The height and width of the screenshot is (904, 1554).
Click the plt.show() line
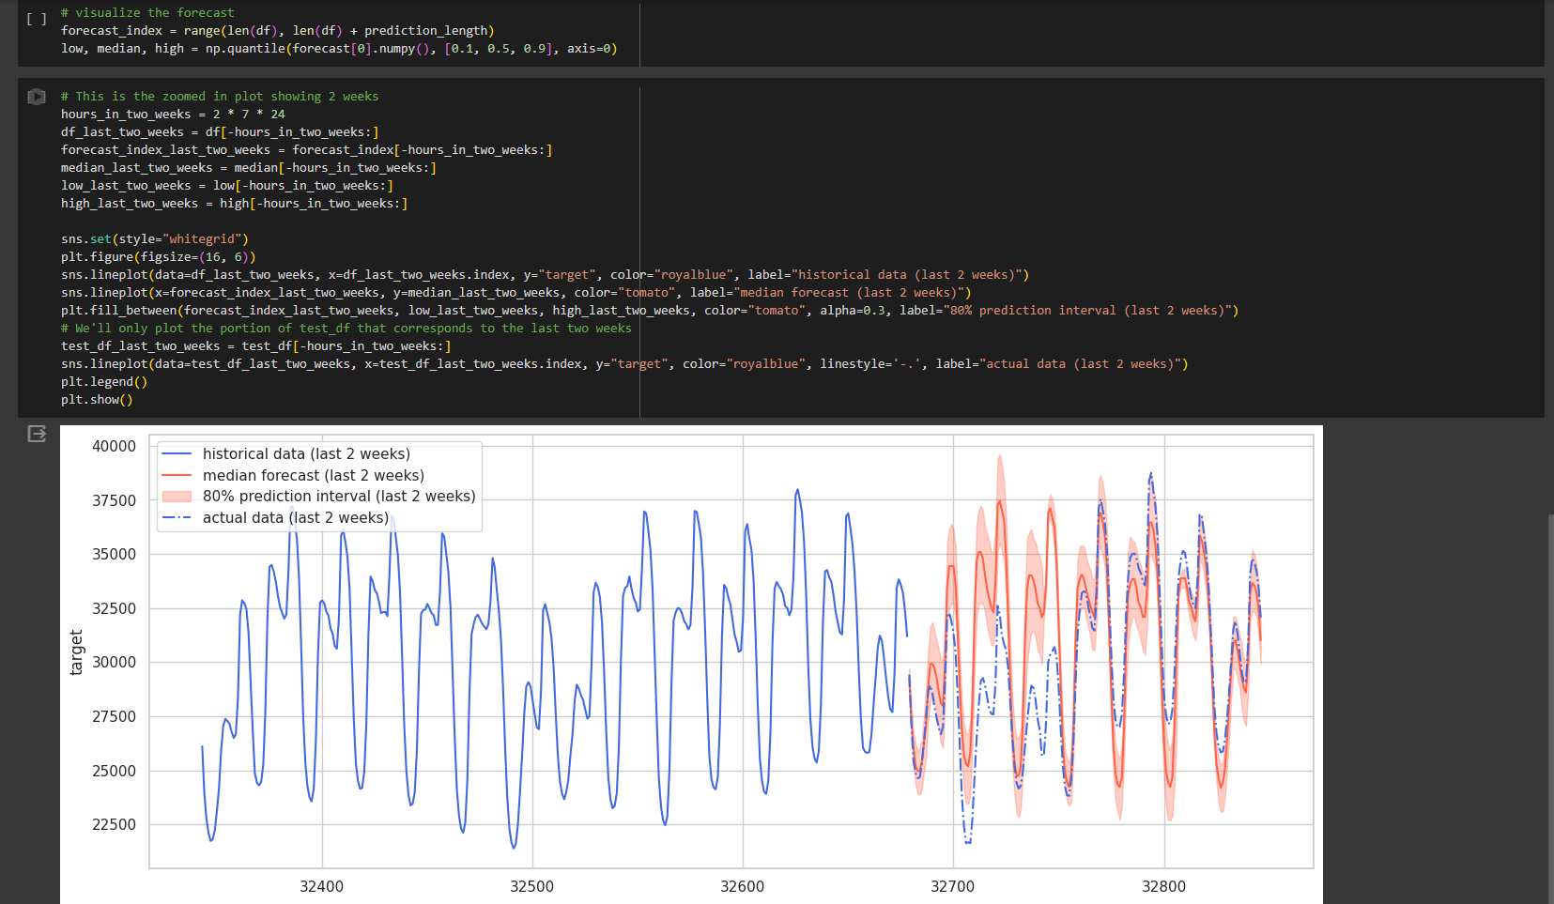click(x=97, y=399)
